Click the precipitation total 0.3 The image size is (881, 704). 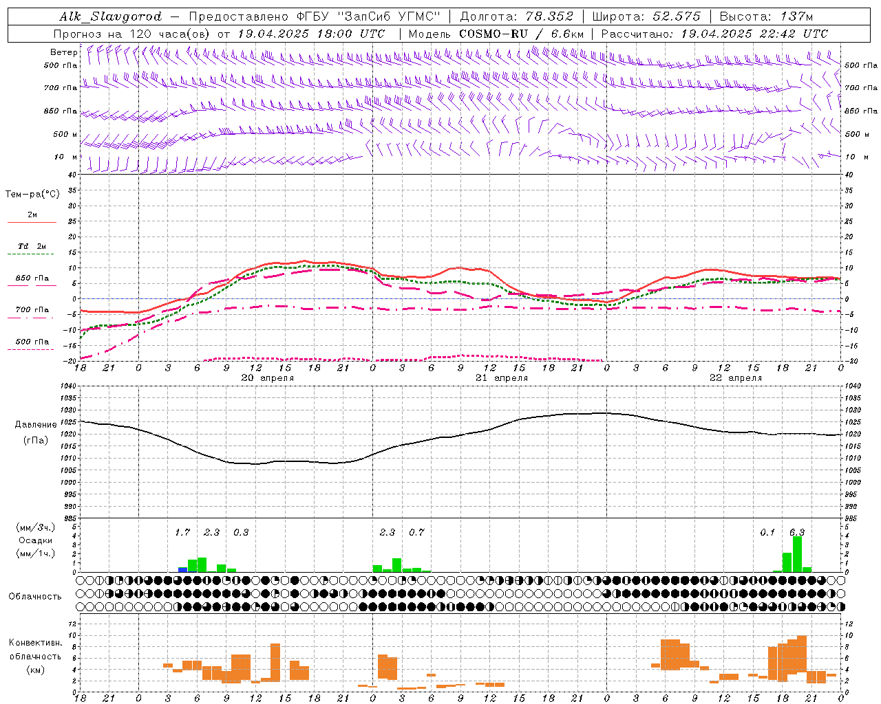241,533
